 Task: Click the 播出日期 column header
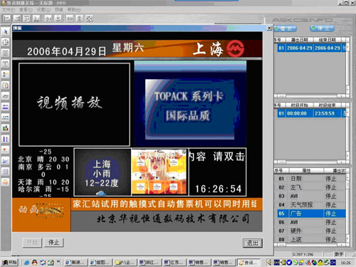click(x=300, y=40)
